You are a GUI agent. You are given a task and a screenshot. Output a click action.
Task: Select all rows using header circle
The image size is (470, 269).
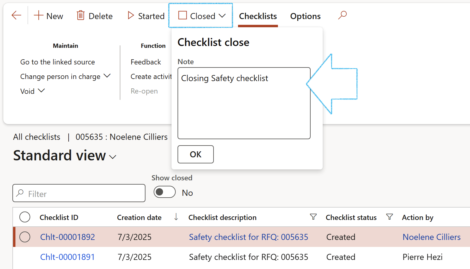point(25,217)
